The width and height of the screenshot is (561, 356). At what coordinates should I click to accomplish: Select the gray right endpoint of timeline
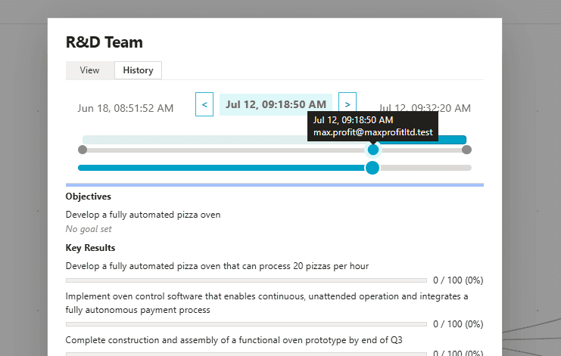coord(466,150)
